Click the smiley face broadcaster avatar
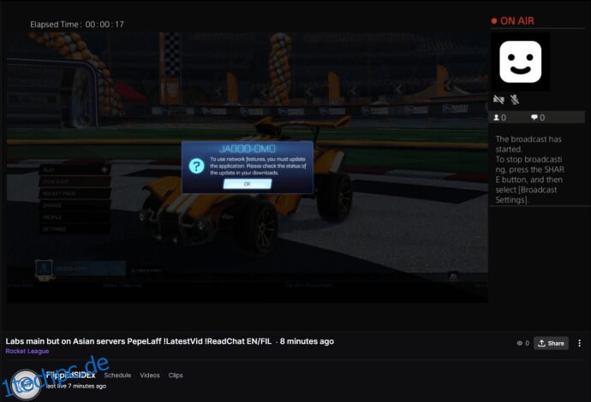Image resolution: width=591 pixels, height=402 pixels. point(520,62)
